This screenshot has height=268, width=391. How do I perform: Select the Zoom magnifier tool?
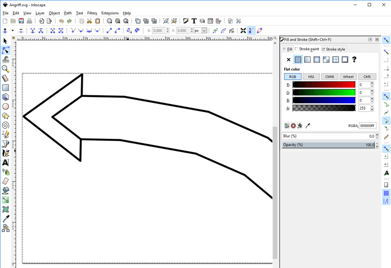pos(6,69)
